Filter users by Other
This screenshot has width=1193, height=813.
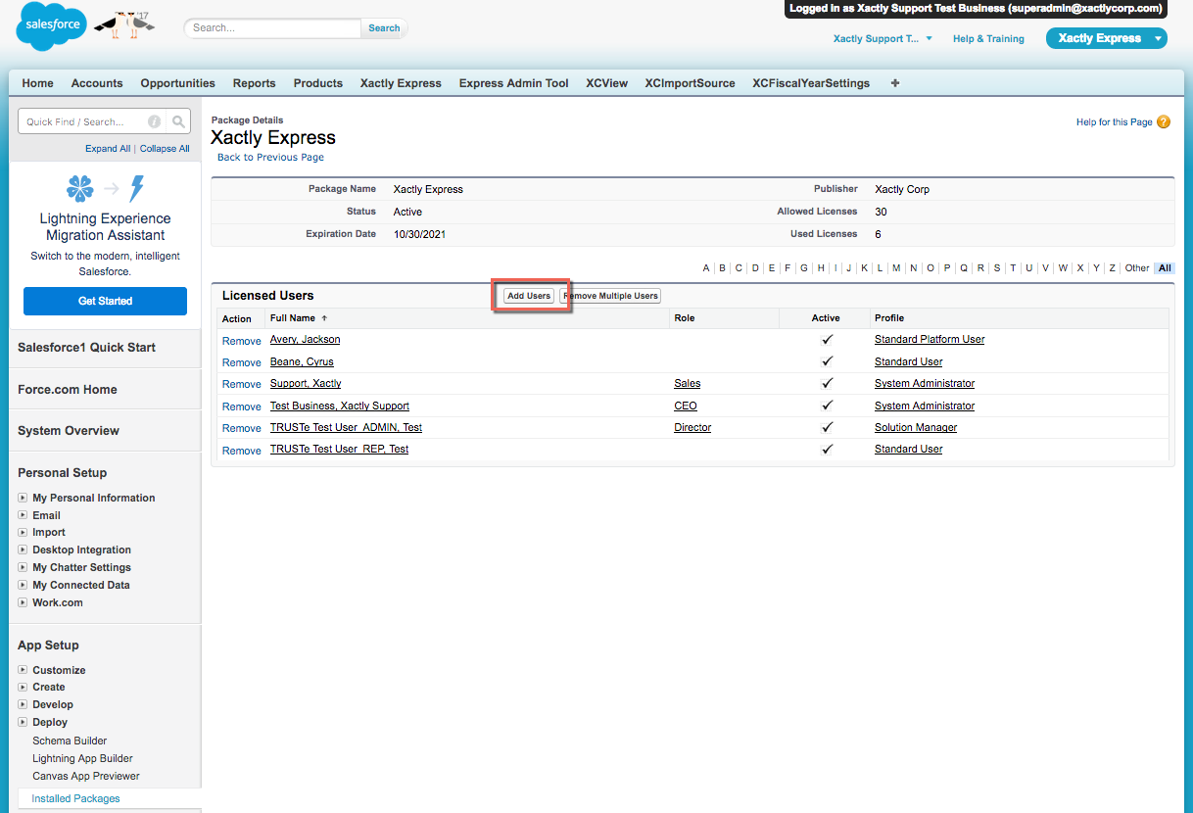[x=1137, y=267]
